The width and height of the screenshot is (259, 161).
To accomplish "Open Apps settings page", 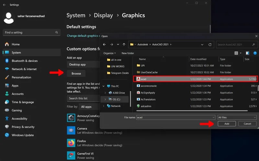I will [x=31, y=85].
